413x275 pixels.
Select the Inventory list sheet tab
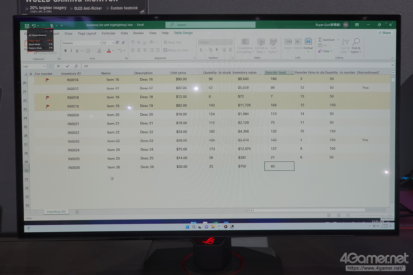(x=56, y=212)
